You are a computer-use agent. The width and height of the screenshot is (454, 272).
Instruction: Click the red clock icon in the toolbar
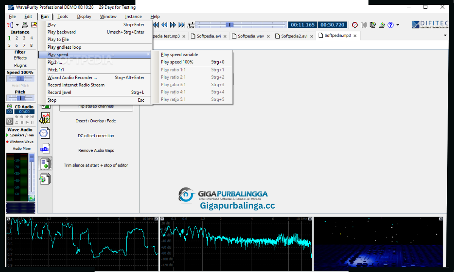(355, 25)
